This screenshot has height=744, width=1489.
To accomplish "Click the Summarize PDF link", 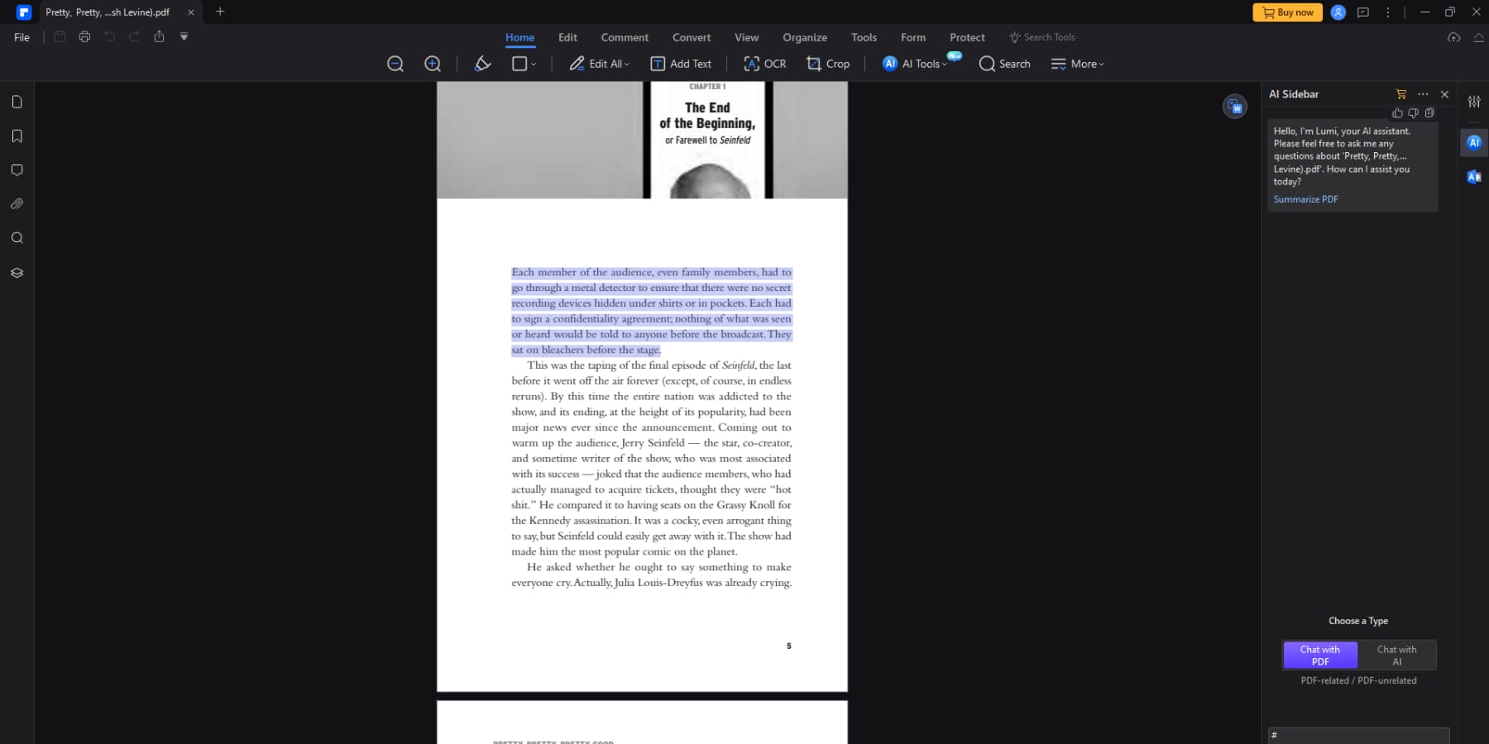I will click(1305, 198).
